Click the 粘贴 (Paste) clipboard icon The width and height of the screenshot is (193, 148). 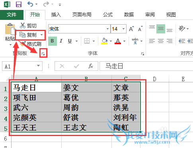point(10,29)
